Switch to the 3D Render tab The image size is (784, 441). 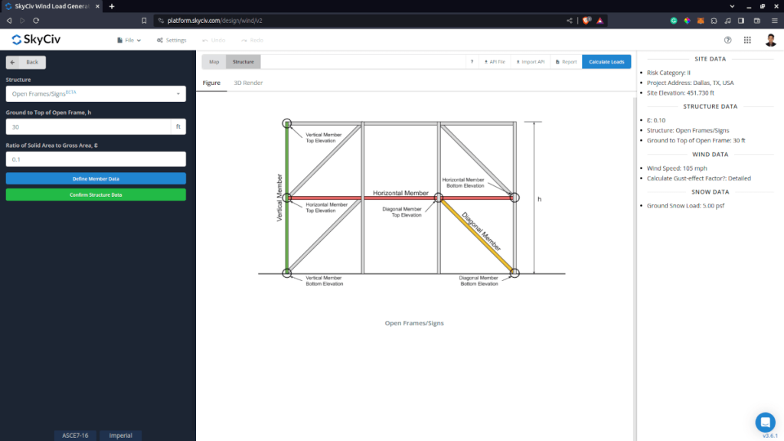247,83
